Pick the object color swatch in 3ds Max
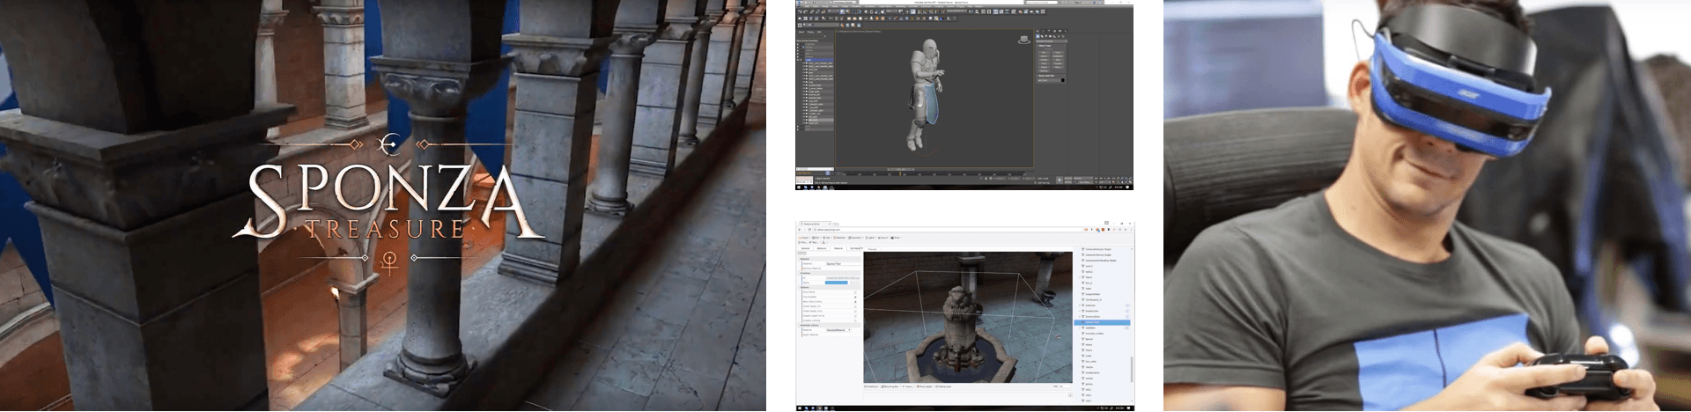The height and width of the screenshot is (412, 1691). [x=1063, y=80]
